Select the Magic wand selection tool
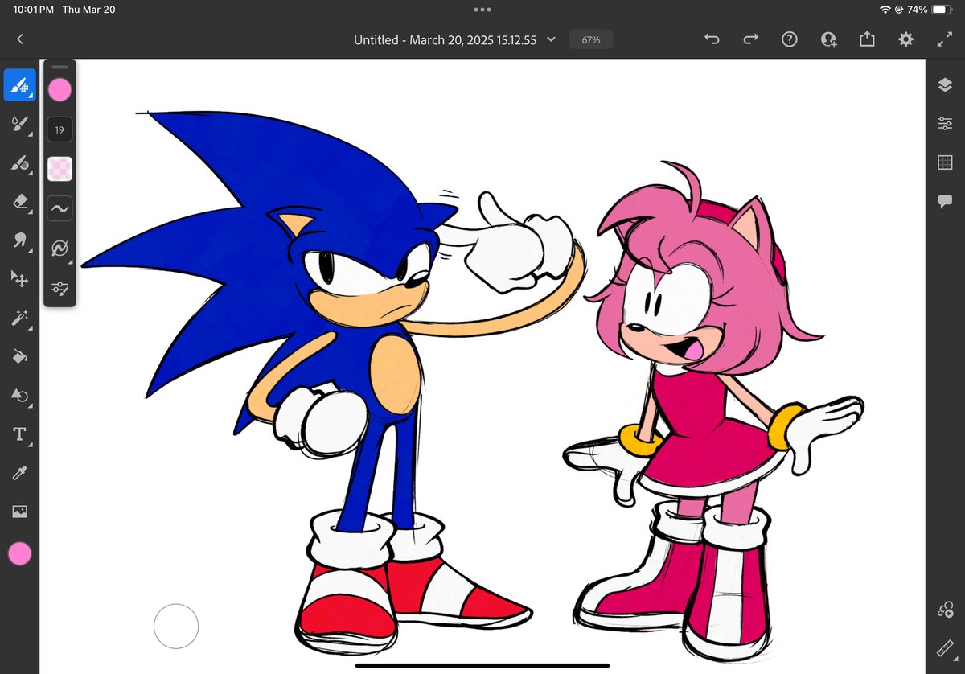Screen dimensions: 965x674 tap(19, 319)
